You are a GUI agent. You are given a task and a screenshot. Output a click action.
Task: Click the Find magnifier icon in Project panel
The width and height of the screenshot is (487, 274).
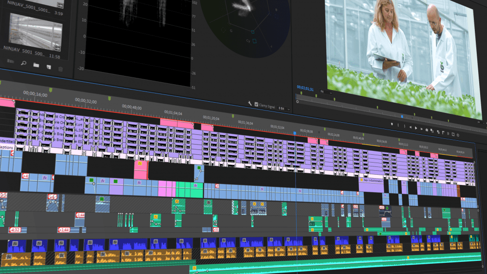(x=23, y=63)
